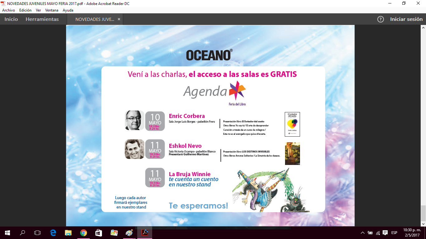The height and width of the screenshot is (239, 426).
Task: Click the Adobe Acrobat Reader taskbar icon
Action: [145, 233]
